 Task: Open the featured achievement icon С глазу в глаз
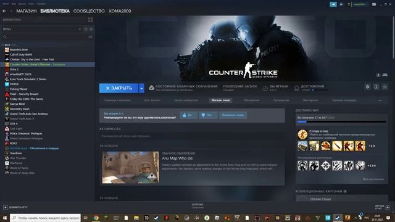coord(302,134)
